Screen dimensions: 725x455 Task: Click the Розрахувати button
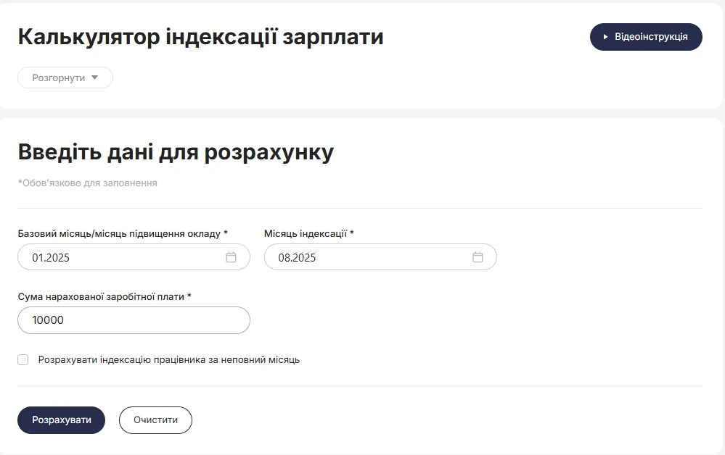click(62, 420)
